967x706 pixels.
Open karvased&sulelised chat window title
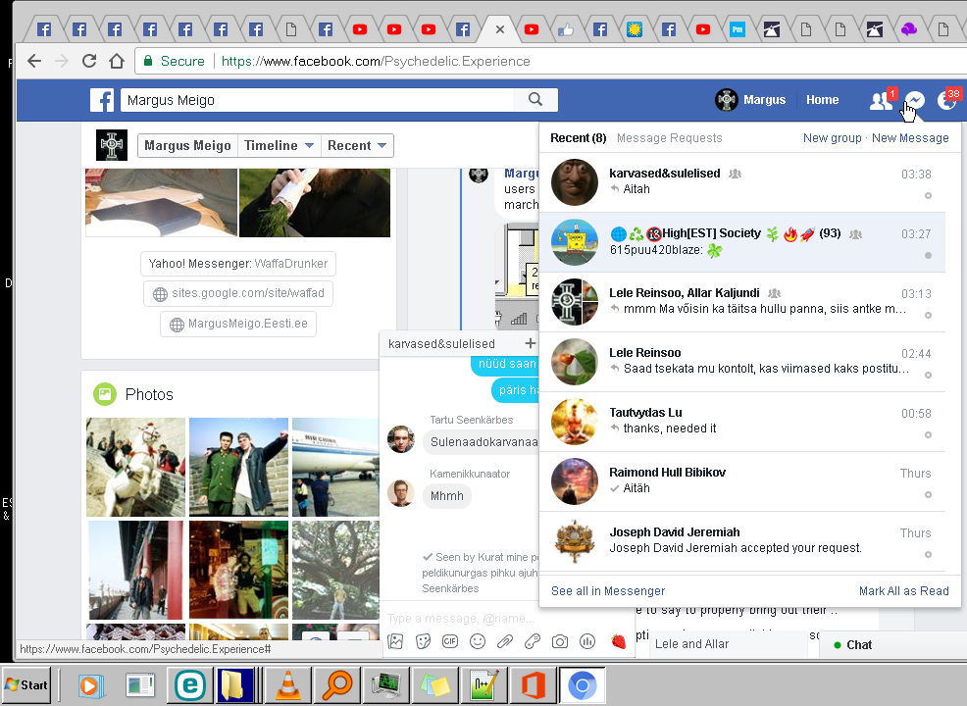pos(441,343)
